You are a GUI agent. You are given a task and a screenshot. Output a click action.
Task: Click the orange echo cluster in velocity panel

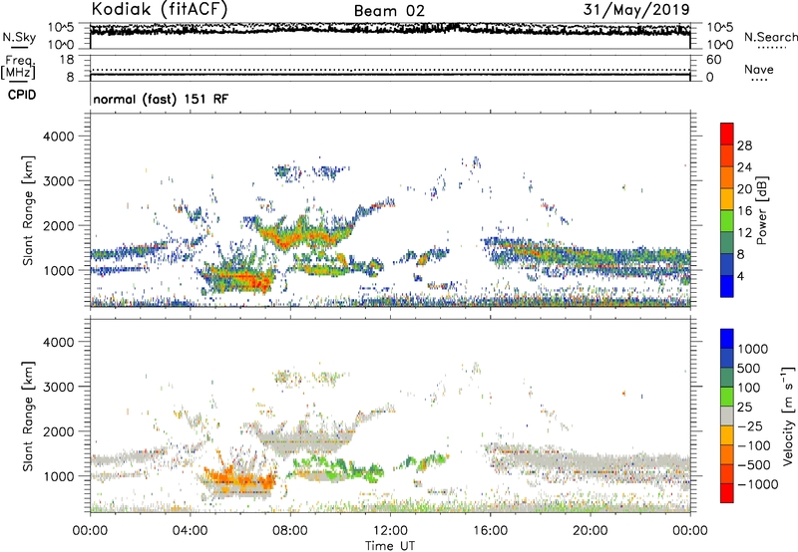(x=239, y=479)
